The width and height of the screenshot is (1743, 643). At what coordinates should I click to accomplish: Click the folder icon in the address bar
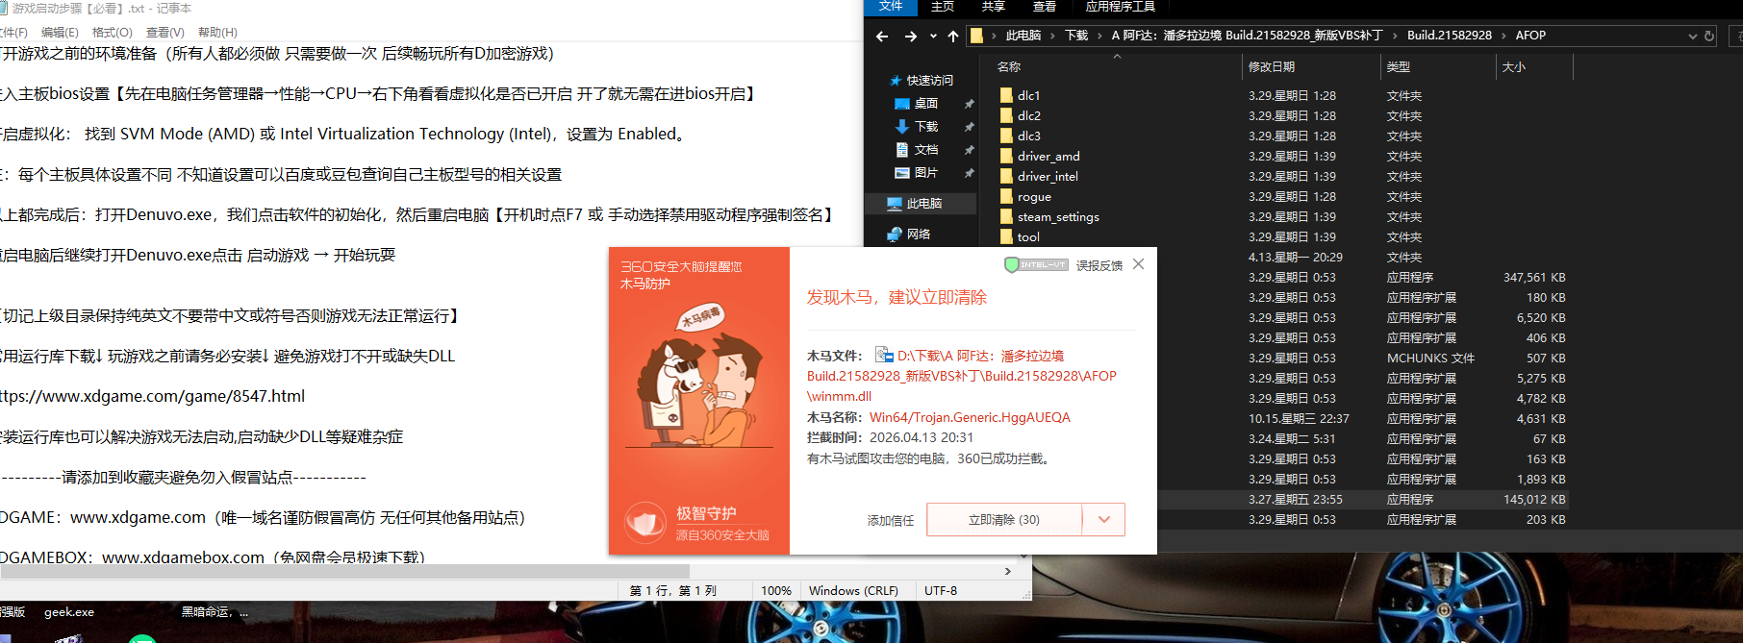[976, 36]
